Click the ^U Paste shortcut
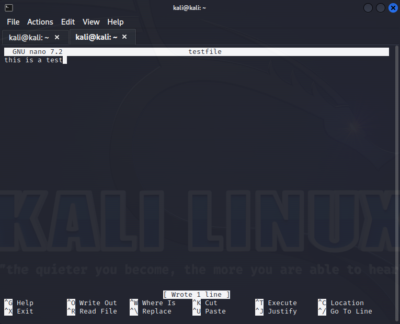Screen dimensions: 400x324 209,311
